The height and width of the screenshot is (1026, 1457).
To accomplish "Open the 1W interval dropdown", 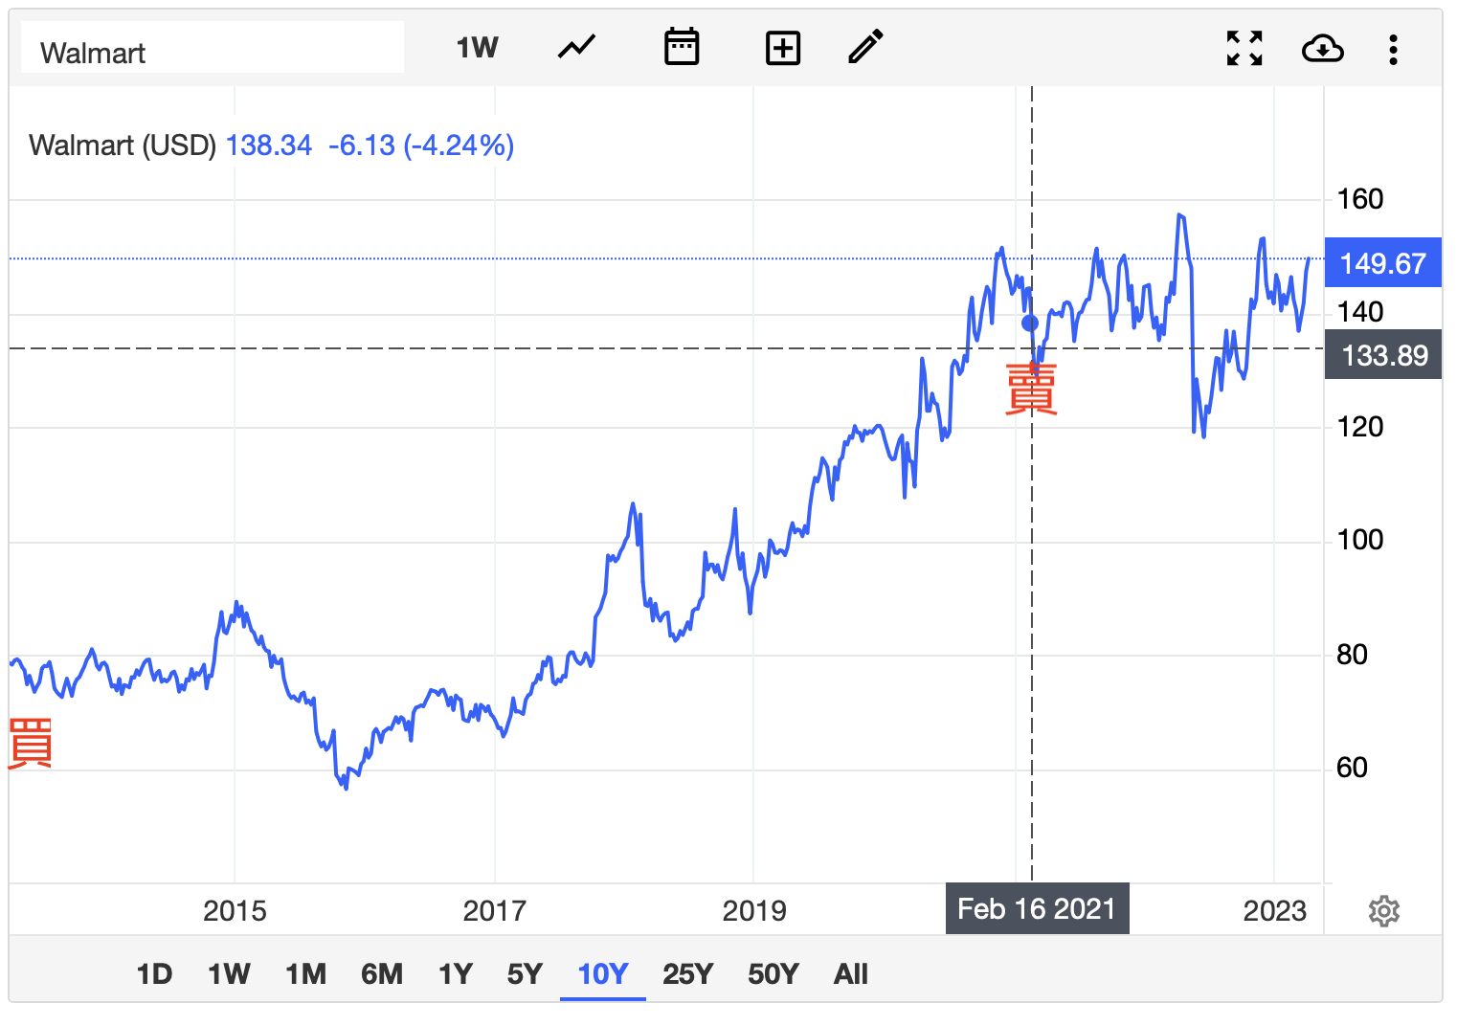I will (477, 48).
